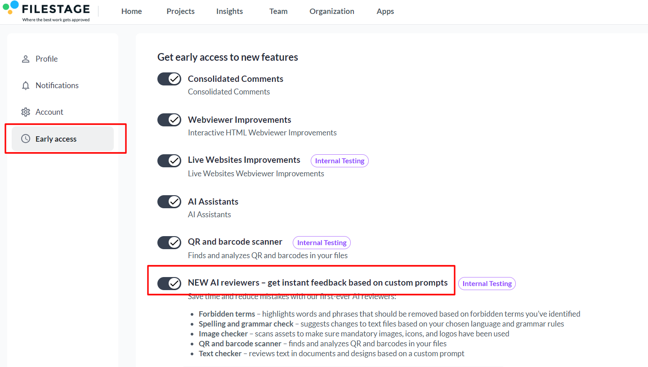648x367 pixels.
Task: Toggle the NEW AI reviewers switch
Action: [170, 283]
